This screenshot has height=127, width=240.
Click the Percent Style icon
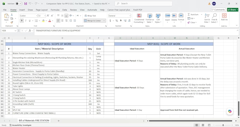(x=116, y=21)
